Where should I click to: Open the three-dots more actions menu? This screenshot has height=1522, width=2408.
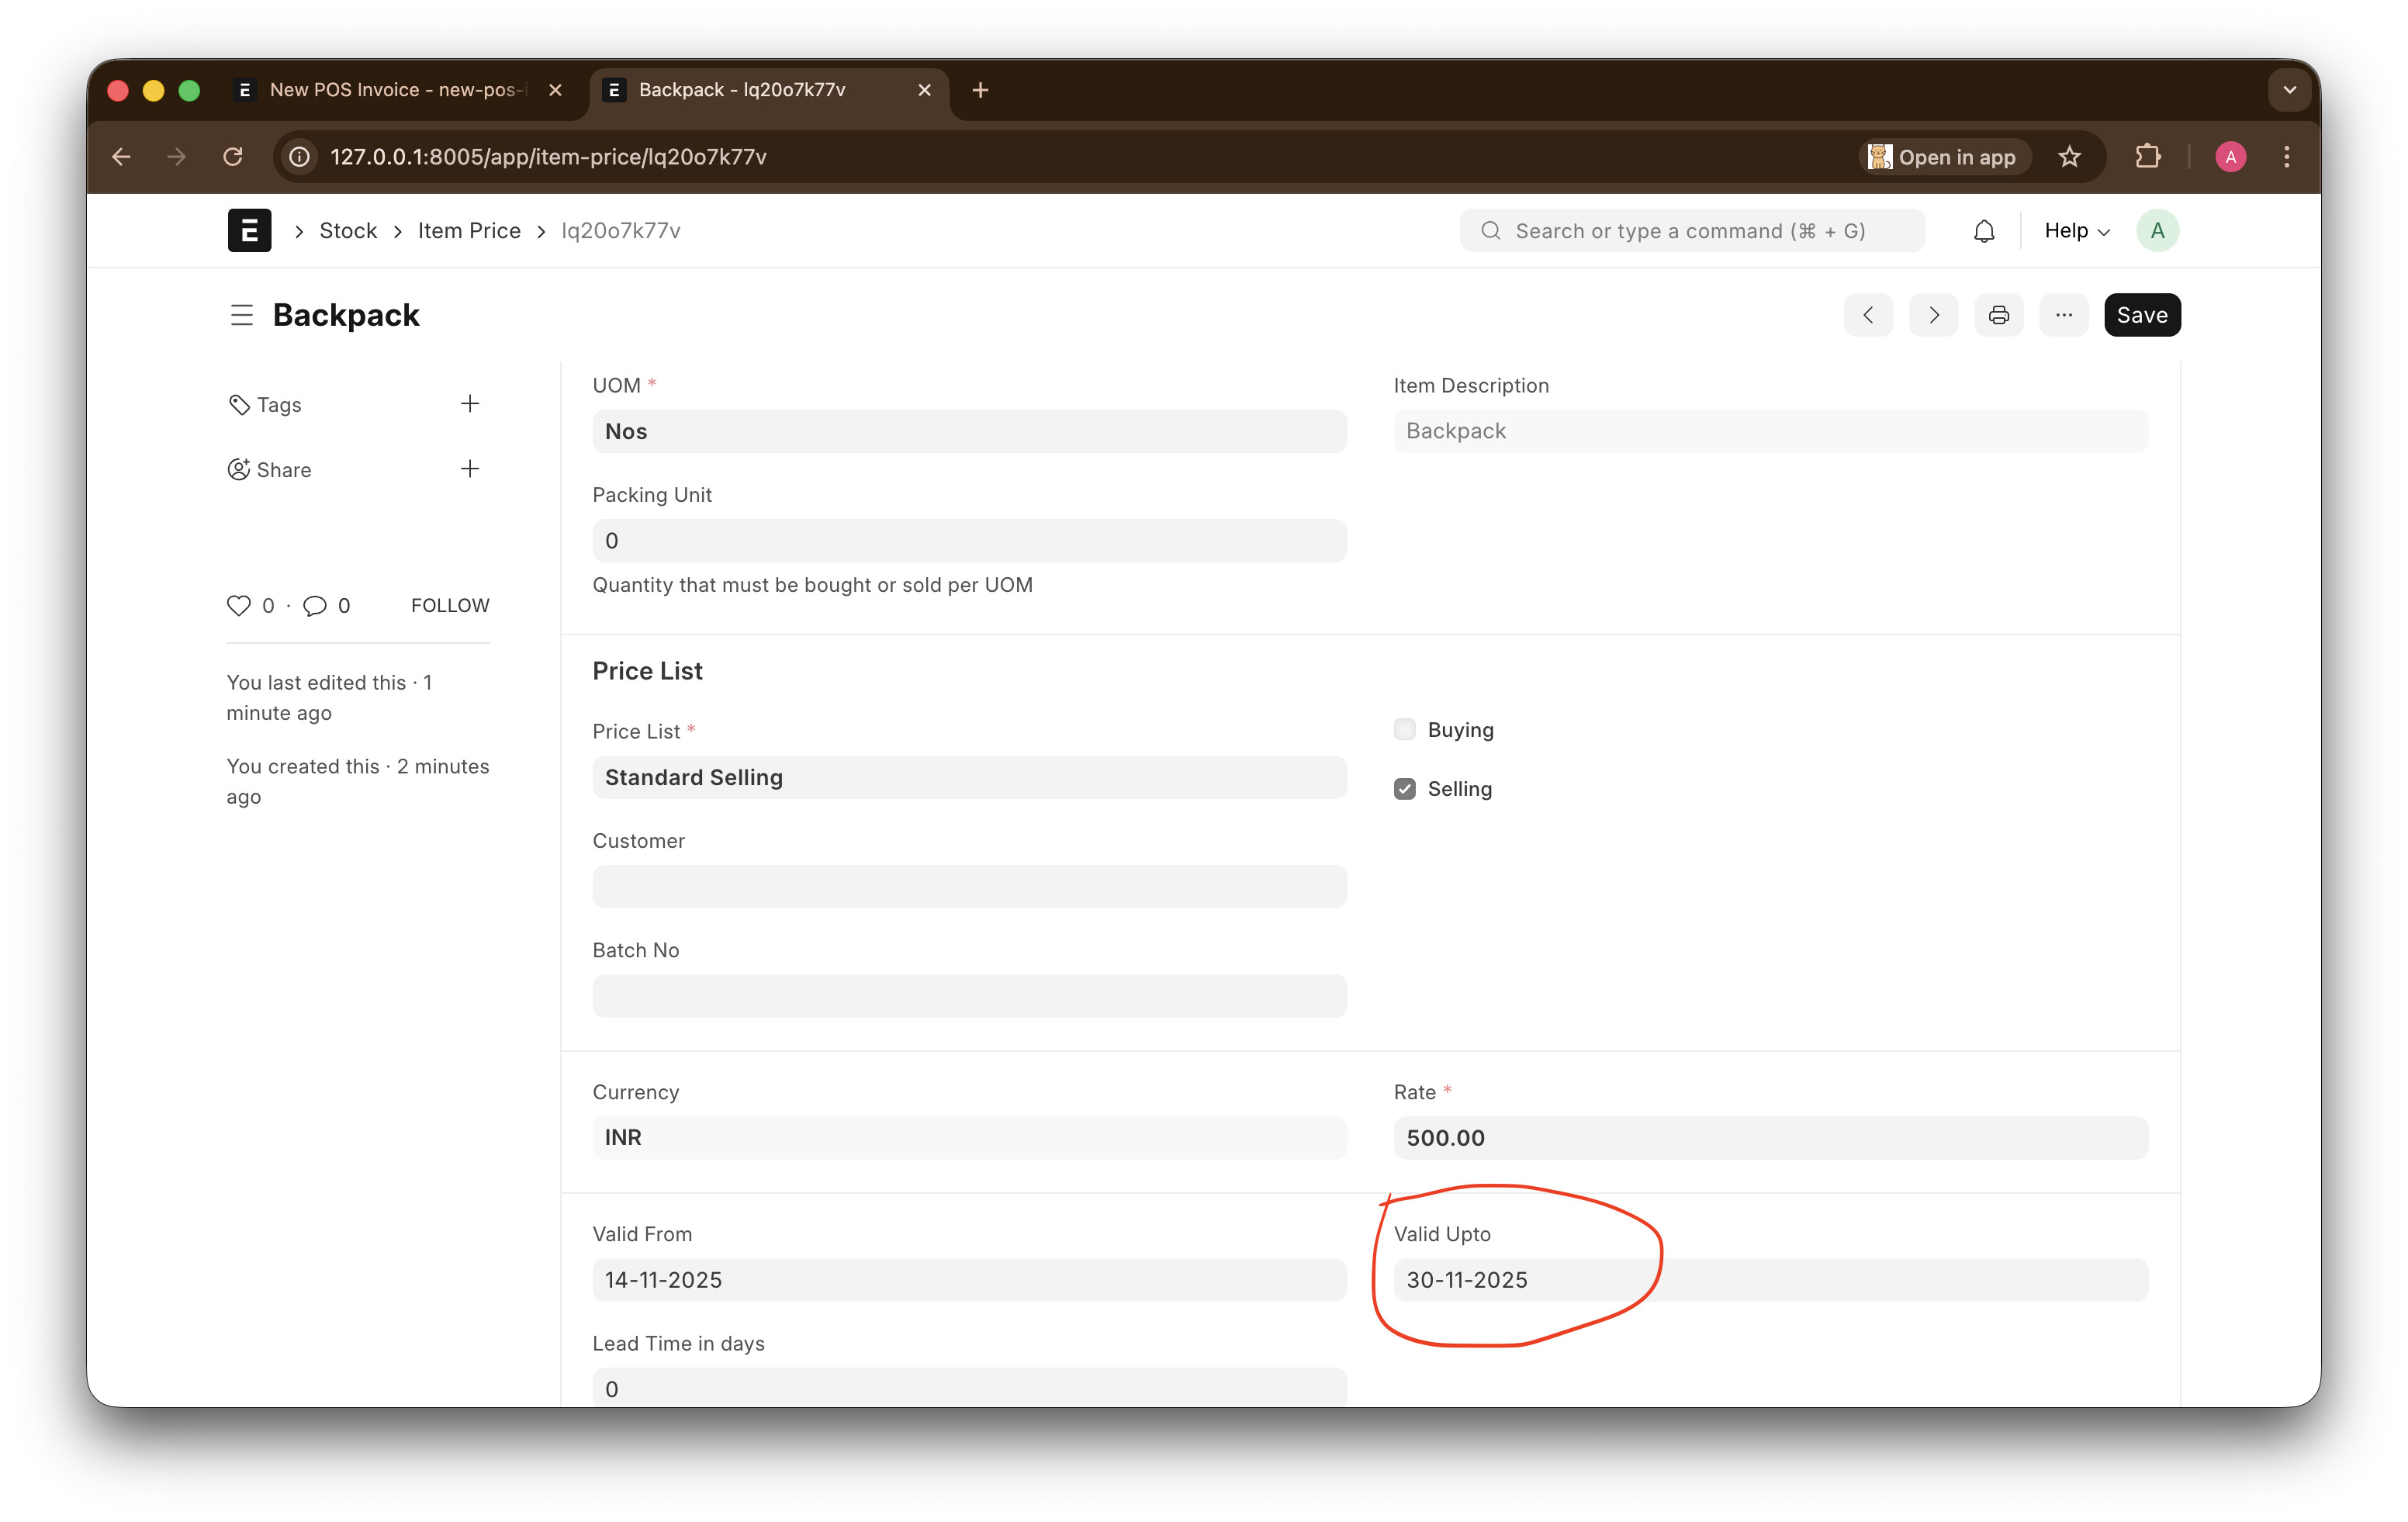pos(2063,315)
